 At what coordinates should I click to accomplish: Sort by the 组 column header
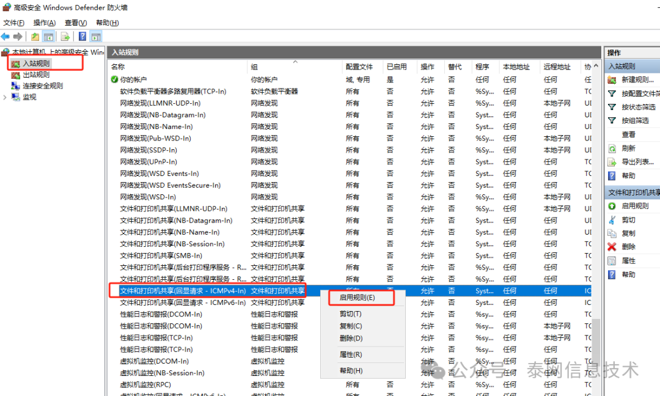pyautogui.click(x=254, y=67)
